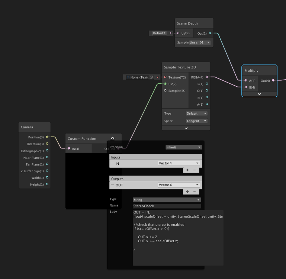
Task: Open the Sampling Linear 01 dropdown
Action: [x=200, y=42]
